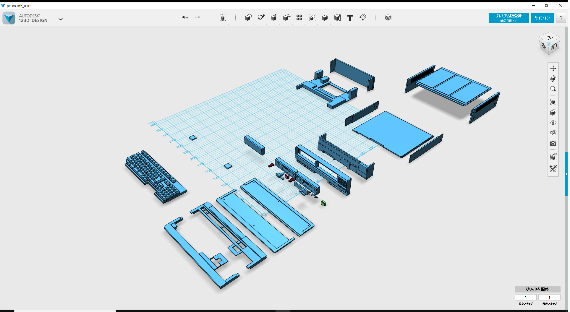Image resolution: width=570 pixels, height=312 pixels.
Task: Select the Sketch tool
Action: click(261, 18)
